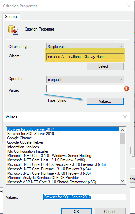135x214 pixels.
Task: Close the Criterion Properties window
Action: click(129, 6)
